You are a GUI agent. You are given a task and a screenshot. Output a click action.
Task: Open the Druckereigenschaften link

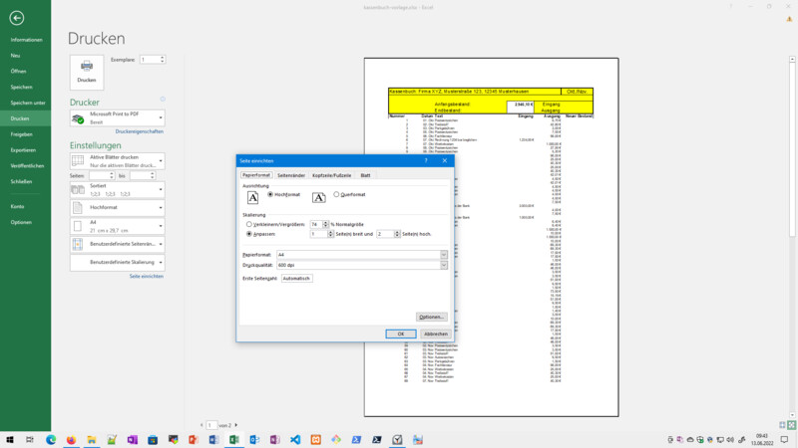click(140, 131)
